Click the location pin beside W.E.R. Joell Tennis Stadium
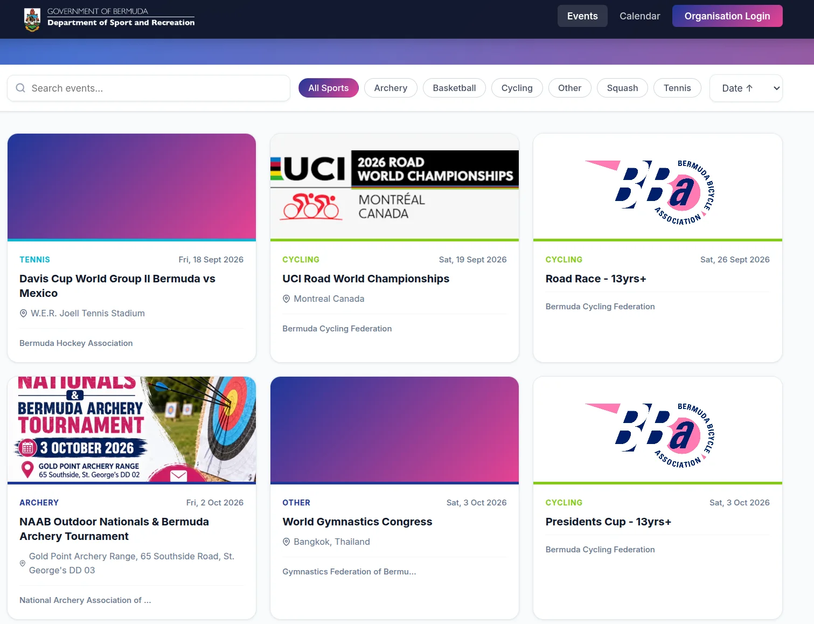This screenshot has height=624, width=814. click(x=23, y=314)
